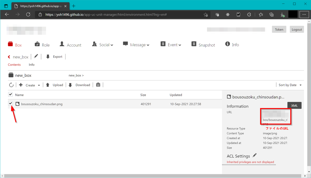311x178 pixels.
Task: Open the tab actions menu icon
Action: [6, 6]
